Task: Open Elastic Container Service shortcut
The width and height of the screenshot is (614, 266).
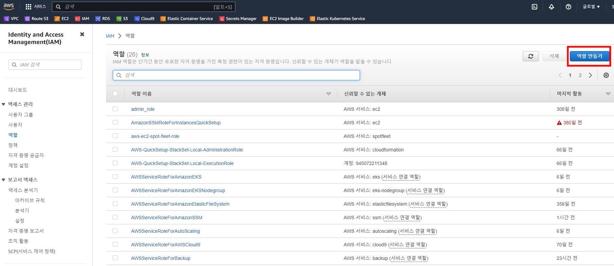Action: [186, 19]
